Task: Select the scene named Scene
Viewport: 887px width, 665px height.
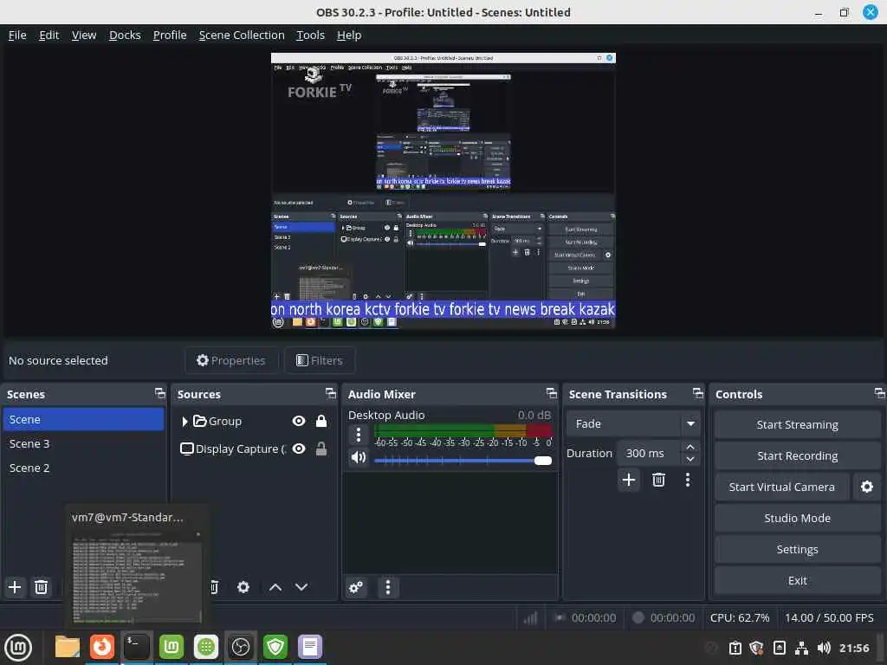Action: (83, 420)
